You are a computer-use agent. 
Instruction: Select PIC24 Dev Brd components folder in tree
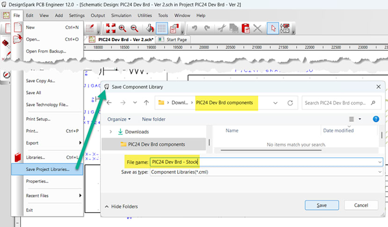coord(154,144)
